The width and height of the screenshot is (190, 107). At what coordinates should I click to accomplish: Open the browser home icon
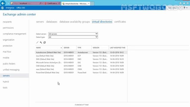(180, 3)
